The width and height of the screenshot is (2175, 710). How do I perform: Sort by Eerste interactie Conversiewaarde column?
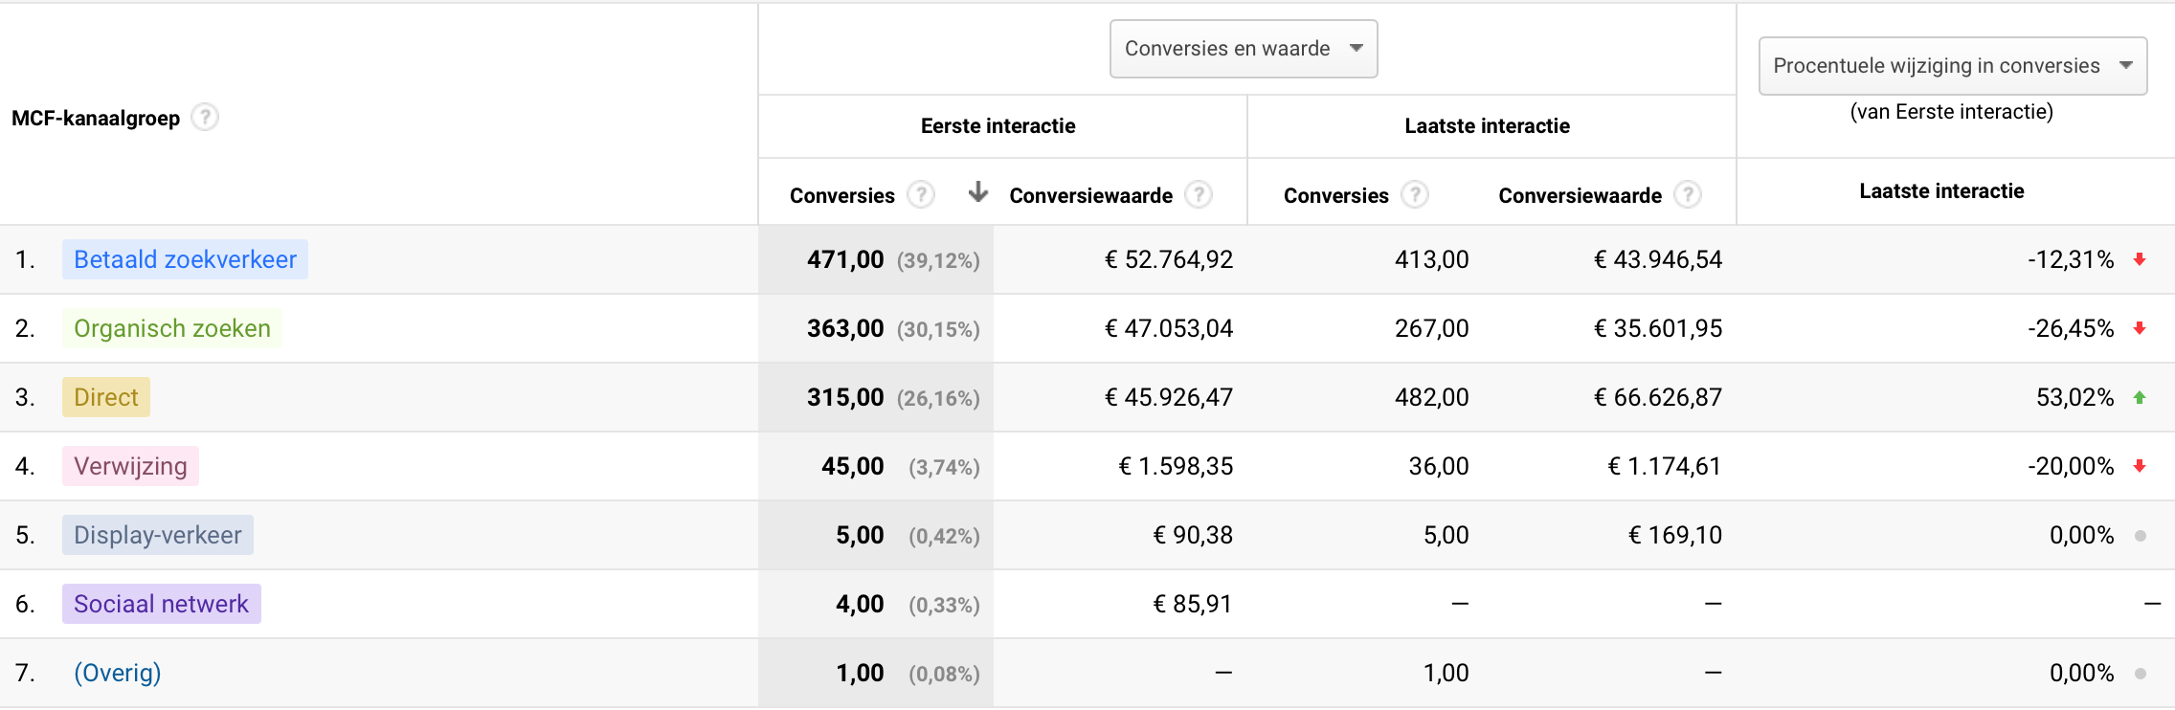pyautogui.click(x=1090, y=196)
